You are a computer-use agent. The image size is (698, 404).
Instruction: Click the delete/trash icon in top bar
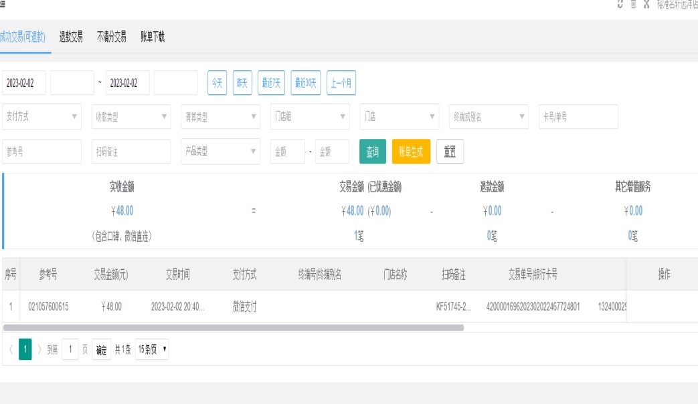[x=633, y=4]
